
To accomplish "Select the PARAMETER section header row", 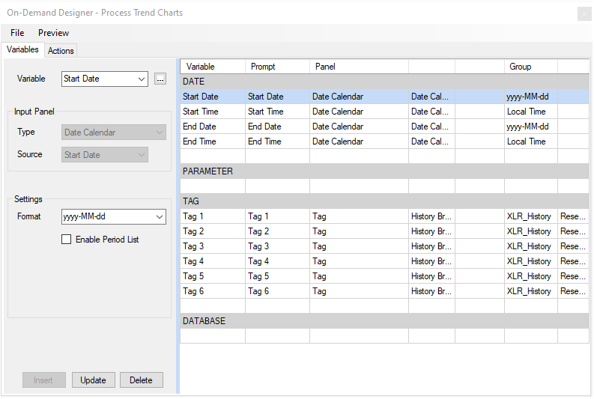I will click(384, 171).
